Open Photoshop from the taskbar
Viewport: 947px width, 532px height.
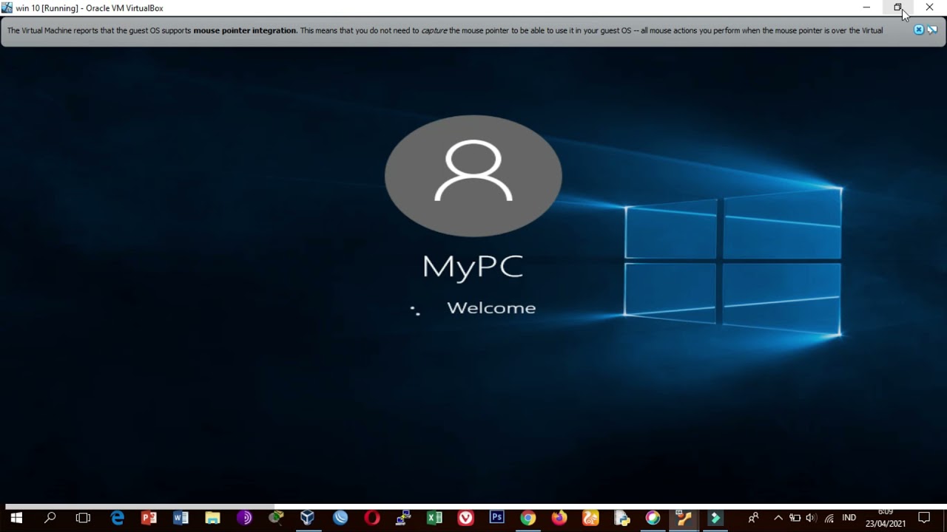[x=496, y=518]
